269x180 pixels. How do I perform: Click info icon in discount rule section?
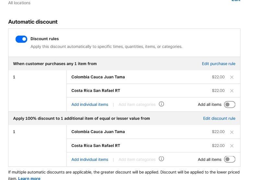(x=161, y=159)
